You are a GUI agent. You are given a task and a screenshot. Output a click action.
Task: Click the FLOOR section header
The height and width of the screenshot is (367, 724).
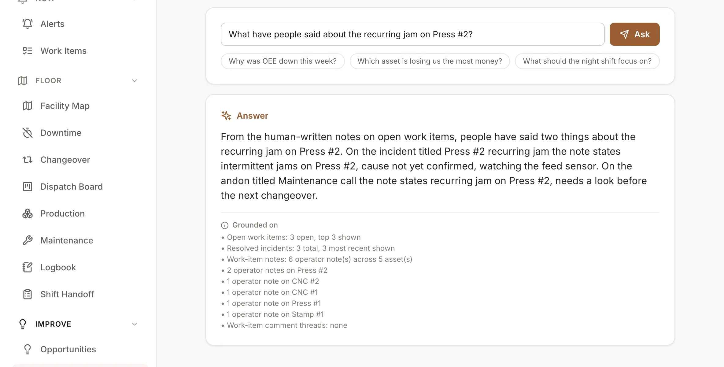click(x=78, y=81)
